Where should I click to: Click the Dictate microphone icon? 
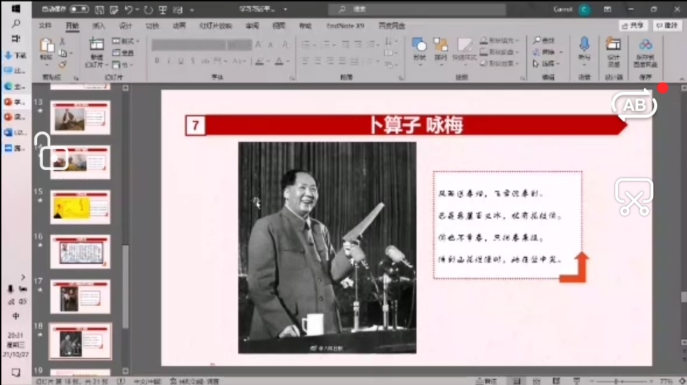click(584, 44)
